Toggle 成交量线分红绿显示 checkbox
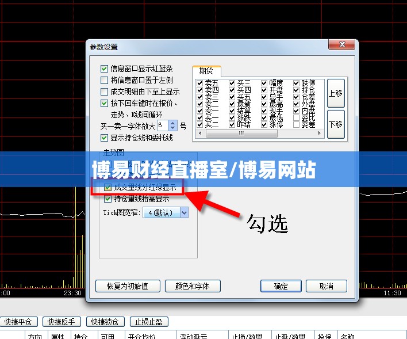This screenshot has width=407, height=339. (107, 187)
